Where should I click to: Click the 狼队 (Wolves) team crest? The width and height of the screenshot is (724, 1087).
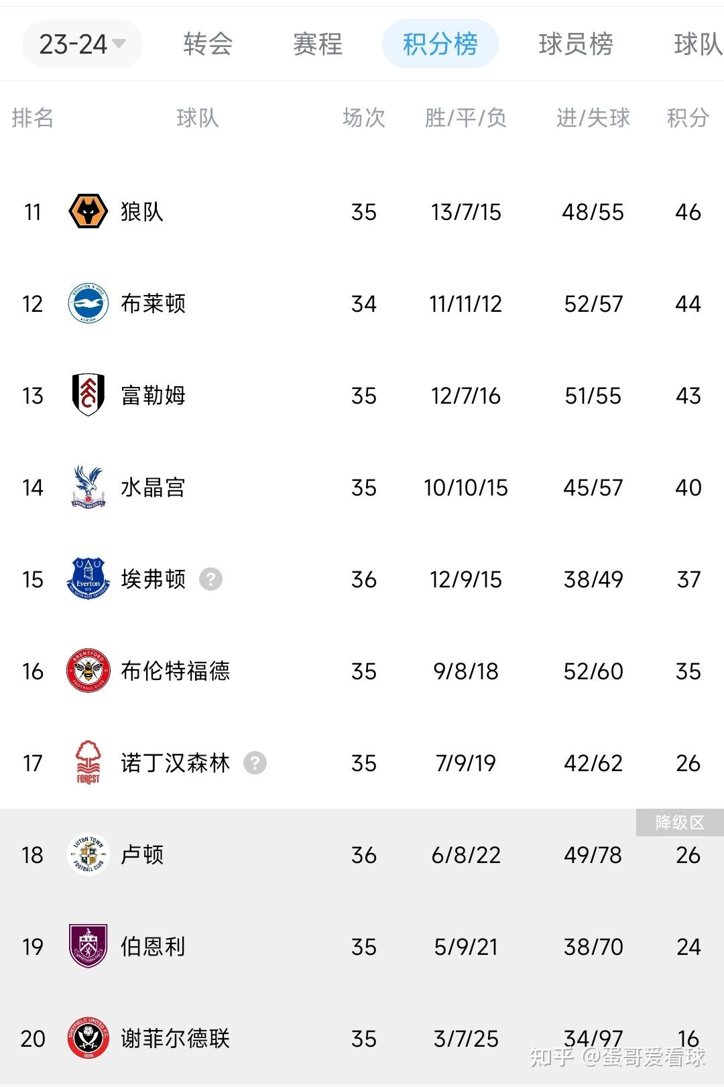click(x=88, y=212)
